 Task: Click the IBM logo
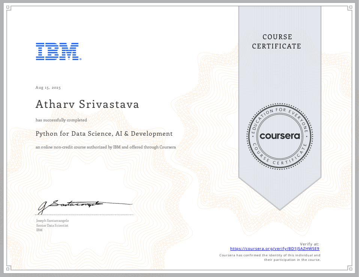58,51
